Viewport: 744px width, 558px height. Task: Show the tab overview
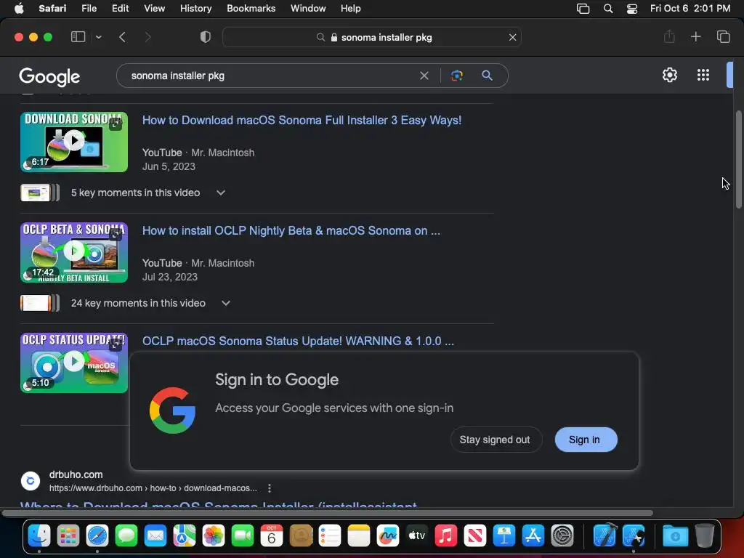point(723,36)
